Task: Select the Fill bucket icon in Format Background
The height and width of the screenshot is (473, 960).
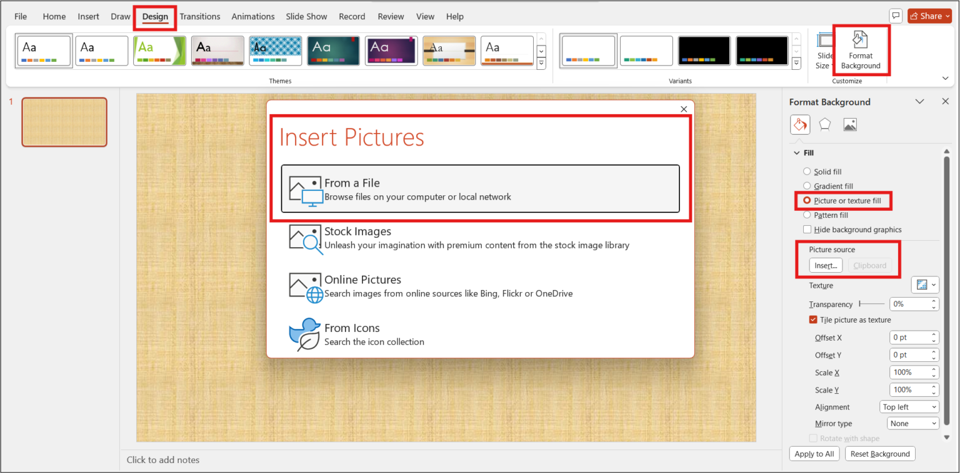Action: point(800,124)
